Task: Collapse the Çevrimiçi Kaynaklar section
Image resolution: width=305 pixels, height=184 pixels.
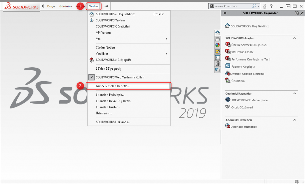Action: click(x=295, y=93)
